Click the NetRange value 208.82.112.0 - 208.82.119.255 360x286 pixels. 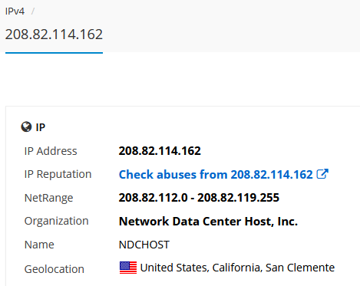[x=199, y=198]
